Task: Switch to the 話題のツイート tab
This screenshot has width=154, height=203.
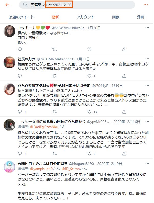Action: point(21,17)
